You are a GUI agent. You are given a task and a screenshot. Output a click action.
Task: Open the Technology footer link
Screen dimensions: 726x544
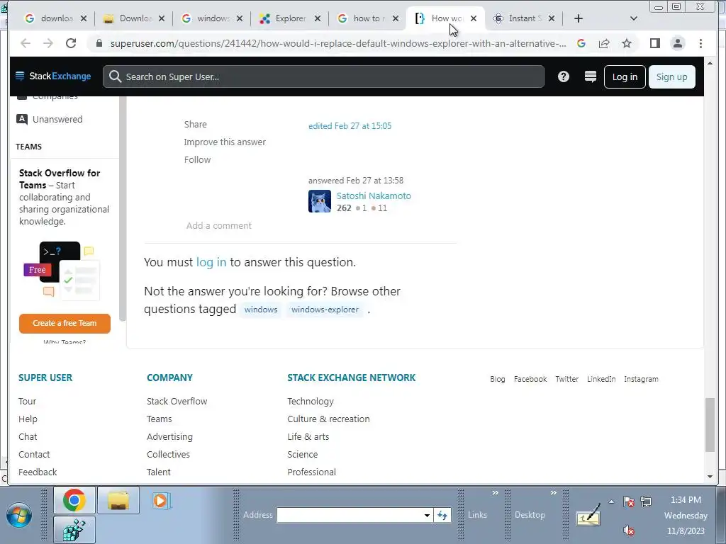click(x=311, y=402)
